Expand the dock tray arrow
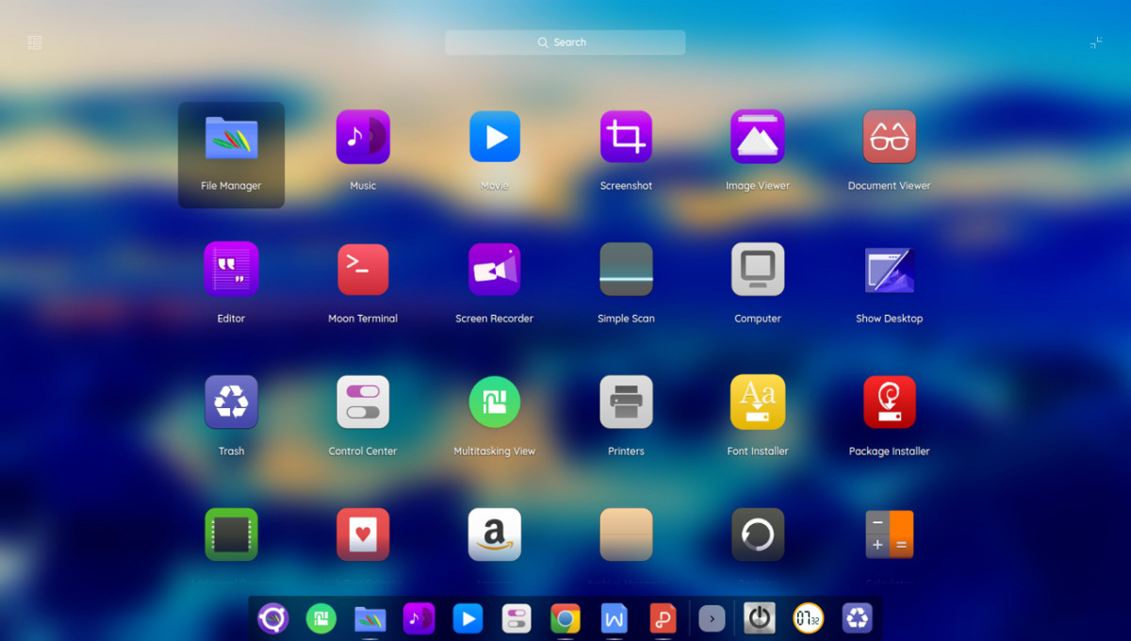 pyautogui.click(x=712, y=618)
